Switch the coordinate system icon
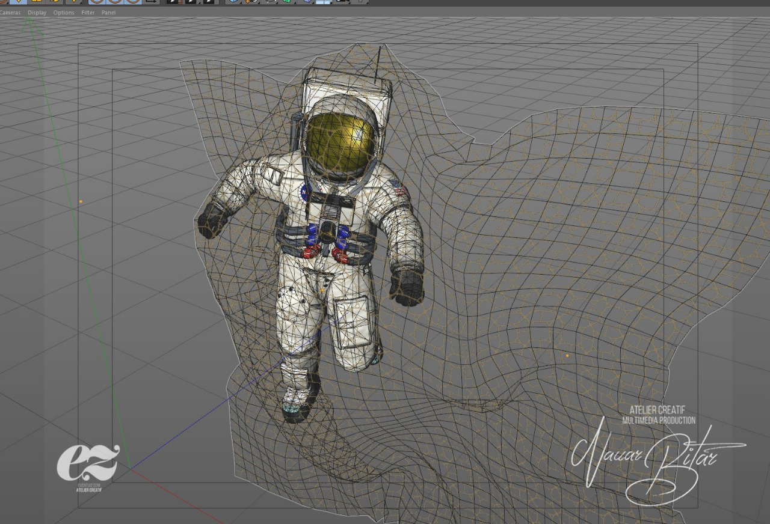This screenshot has width=770, height=524. tap(151, 1)
